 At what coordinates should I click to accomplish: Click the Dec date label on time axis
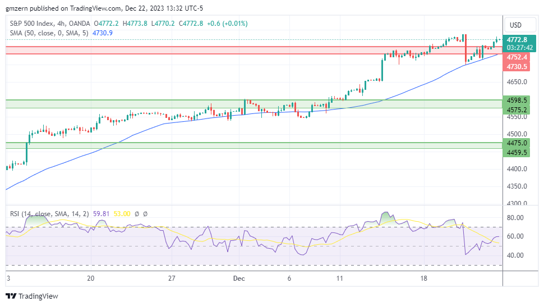(239, 278)
